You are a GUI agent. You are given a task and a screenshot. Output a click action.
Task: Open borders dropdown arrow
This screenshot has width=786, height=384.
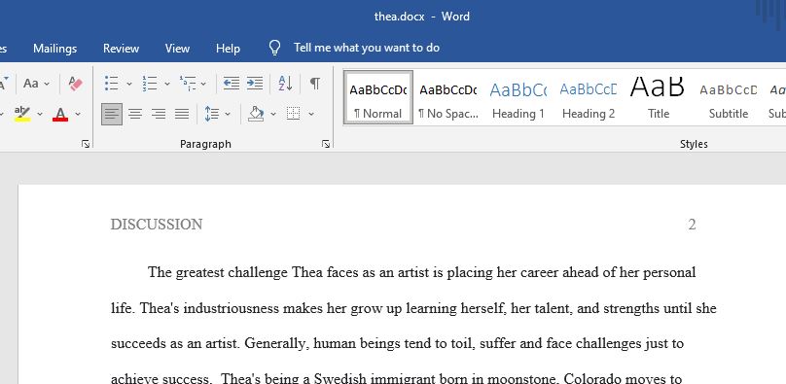click(310, 114)
